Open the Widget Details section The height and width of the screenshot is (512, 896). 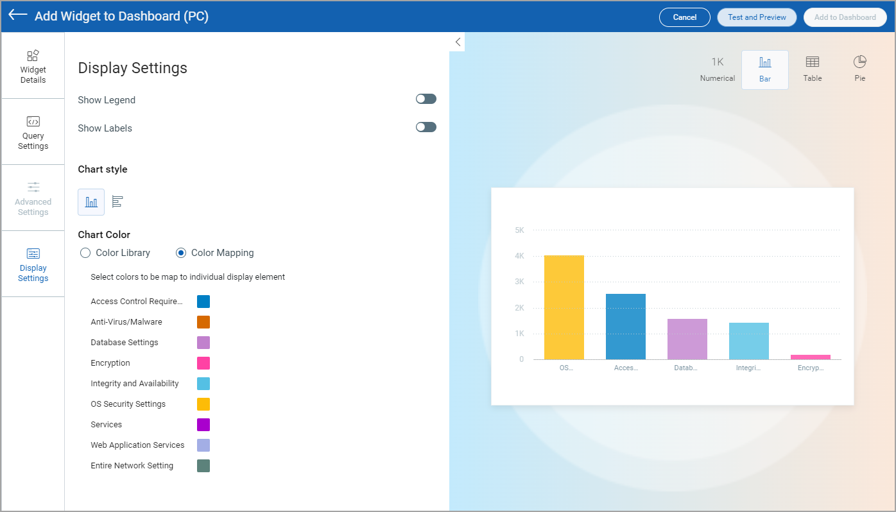33,66
